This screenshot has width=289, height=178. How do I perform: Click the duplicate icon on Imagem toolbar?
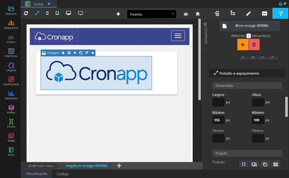(81, 53)
